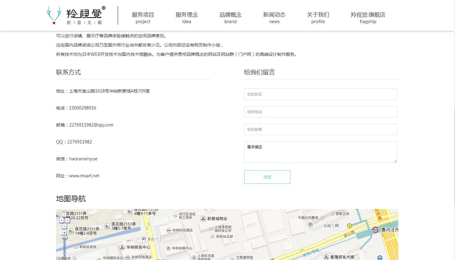Click the 您的姓名 name input field
Screen dimensions: 455x260
(x=320, y=94)
